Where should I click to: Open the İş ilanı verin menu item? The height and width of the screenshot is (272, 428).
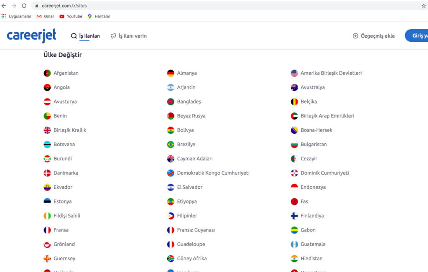pyautogui.click(x=129, y=36)
